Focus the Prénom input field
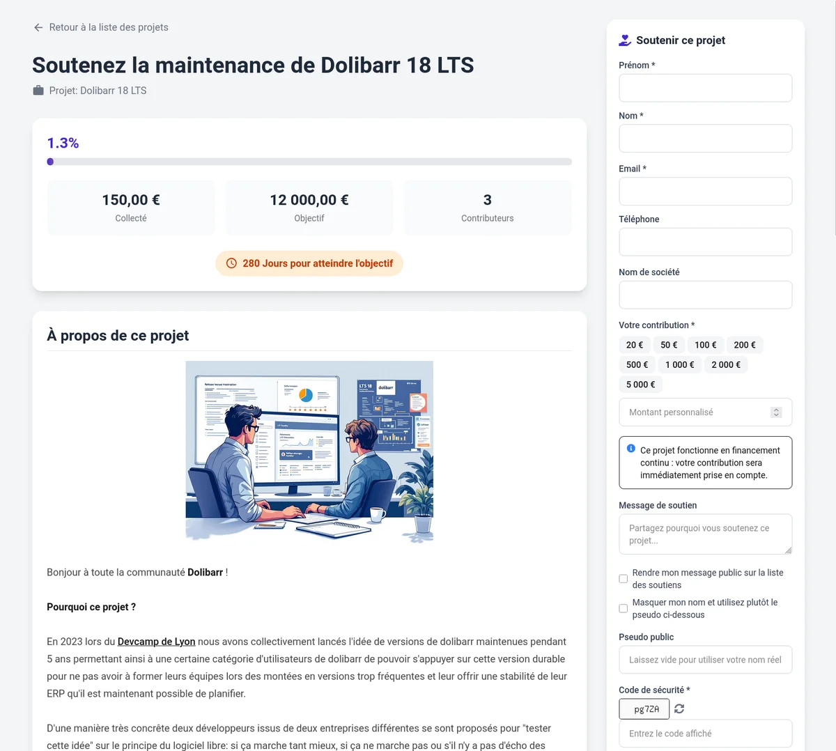836x751 pixels. 705,88
